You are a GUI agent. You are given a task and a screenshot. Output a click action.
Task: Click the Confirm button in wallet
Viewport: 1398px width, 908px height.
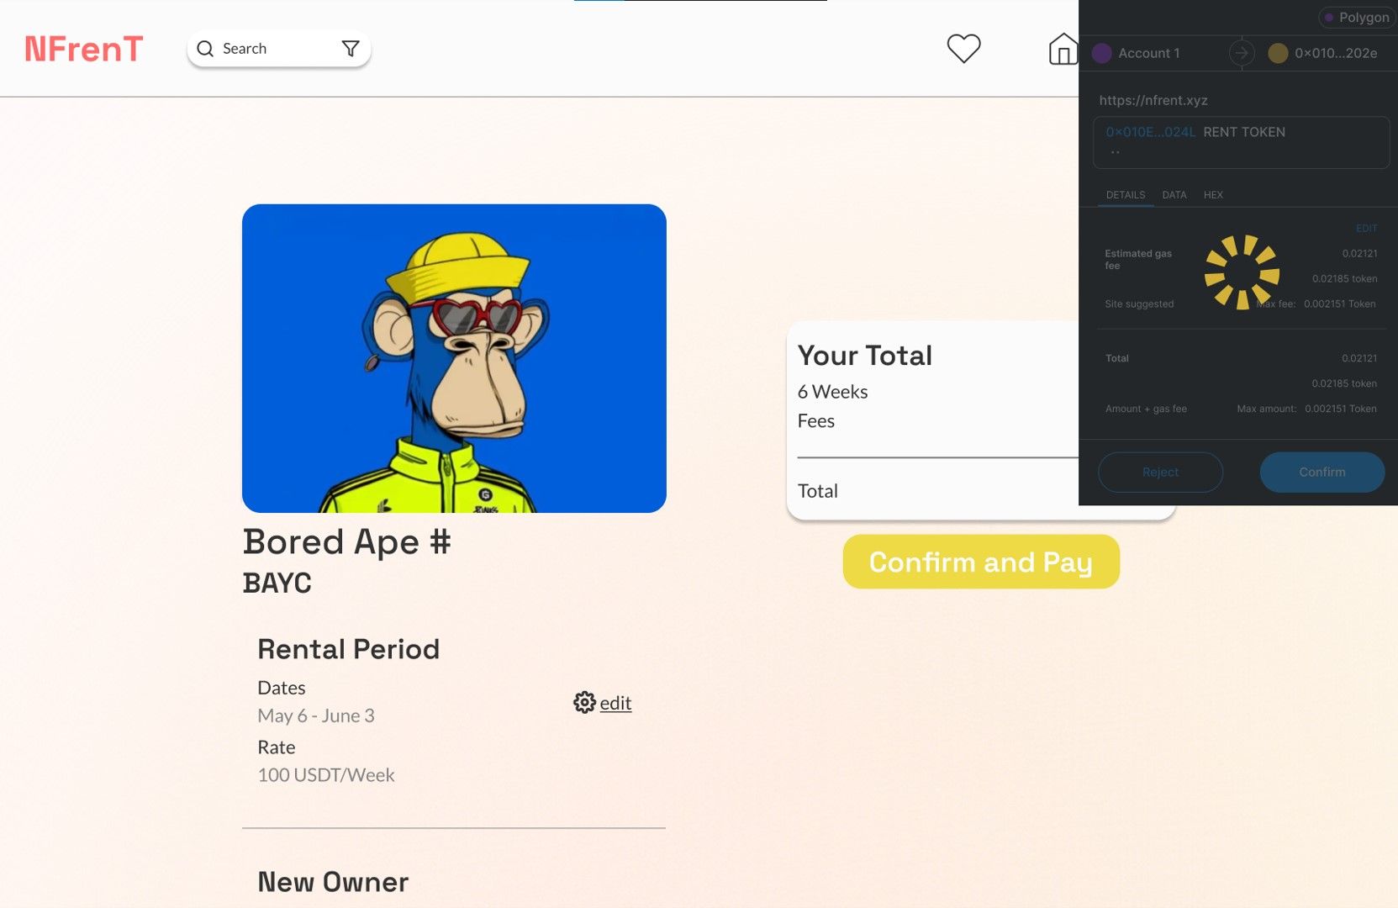(1322, 472)
